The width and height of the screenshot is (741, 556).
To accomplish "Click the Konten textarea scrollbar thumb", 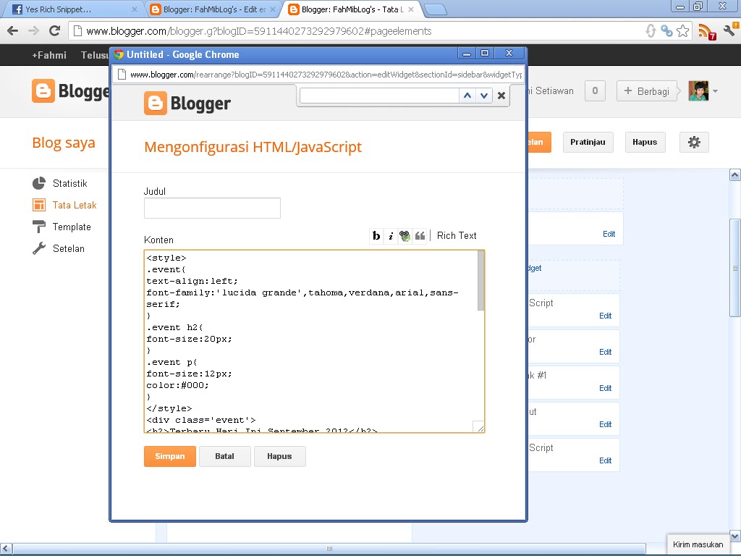I will [481, 281].
